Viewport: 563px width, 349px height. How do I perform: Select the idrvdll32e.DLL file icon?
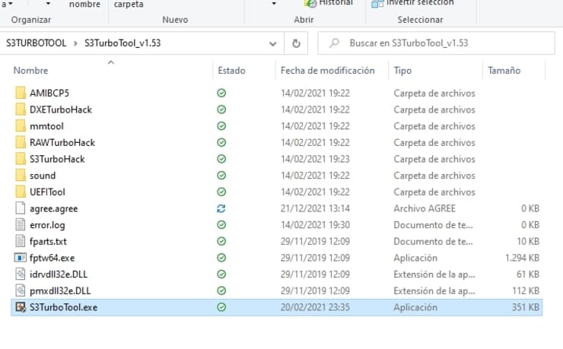point(21,274)
